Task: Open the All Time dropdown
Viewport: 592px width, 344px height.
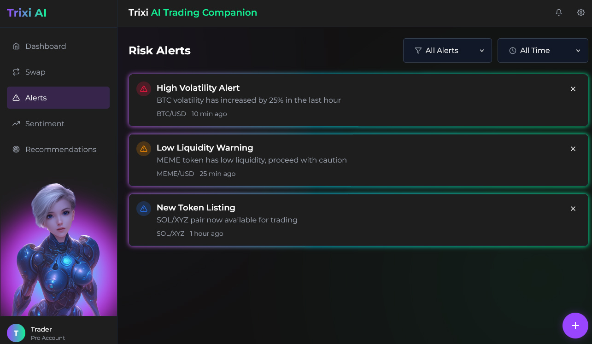Action: coord(543,50)
